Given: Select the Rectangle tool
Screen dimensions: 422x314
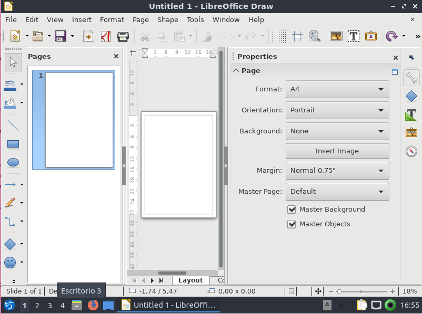Looking at the screenshot, I should coord(13,144).
